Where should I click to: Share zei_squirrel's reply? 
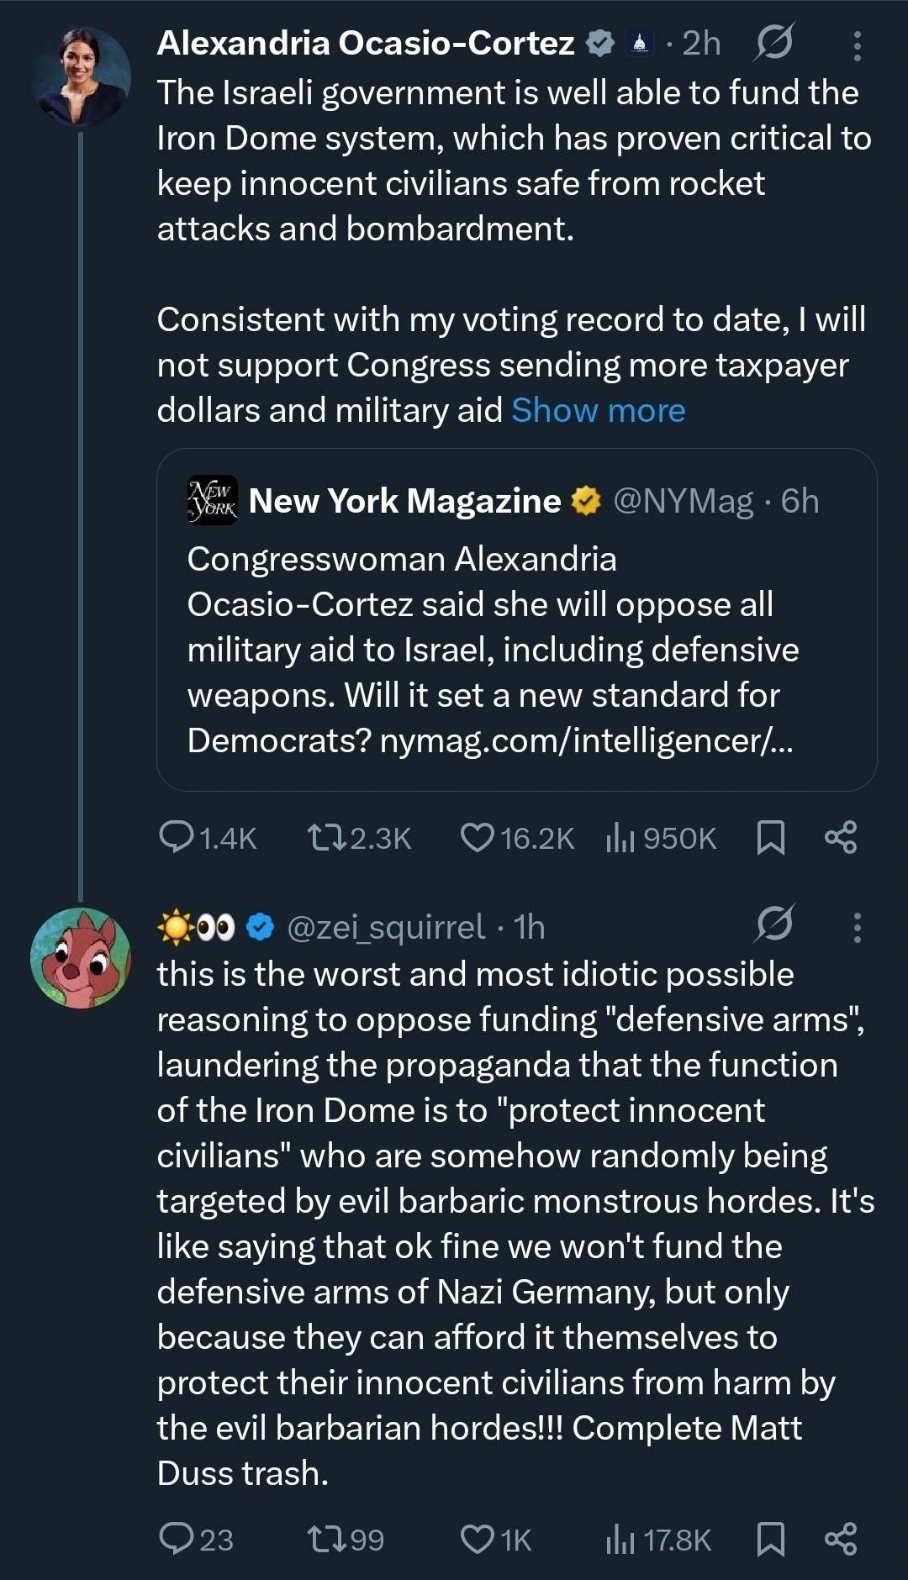(x=841, y=1539)
